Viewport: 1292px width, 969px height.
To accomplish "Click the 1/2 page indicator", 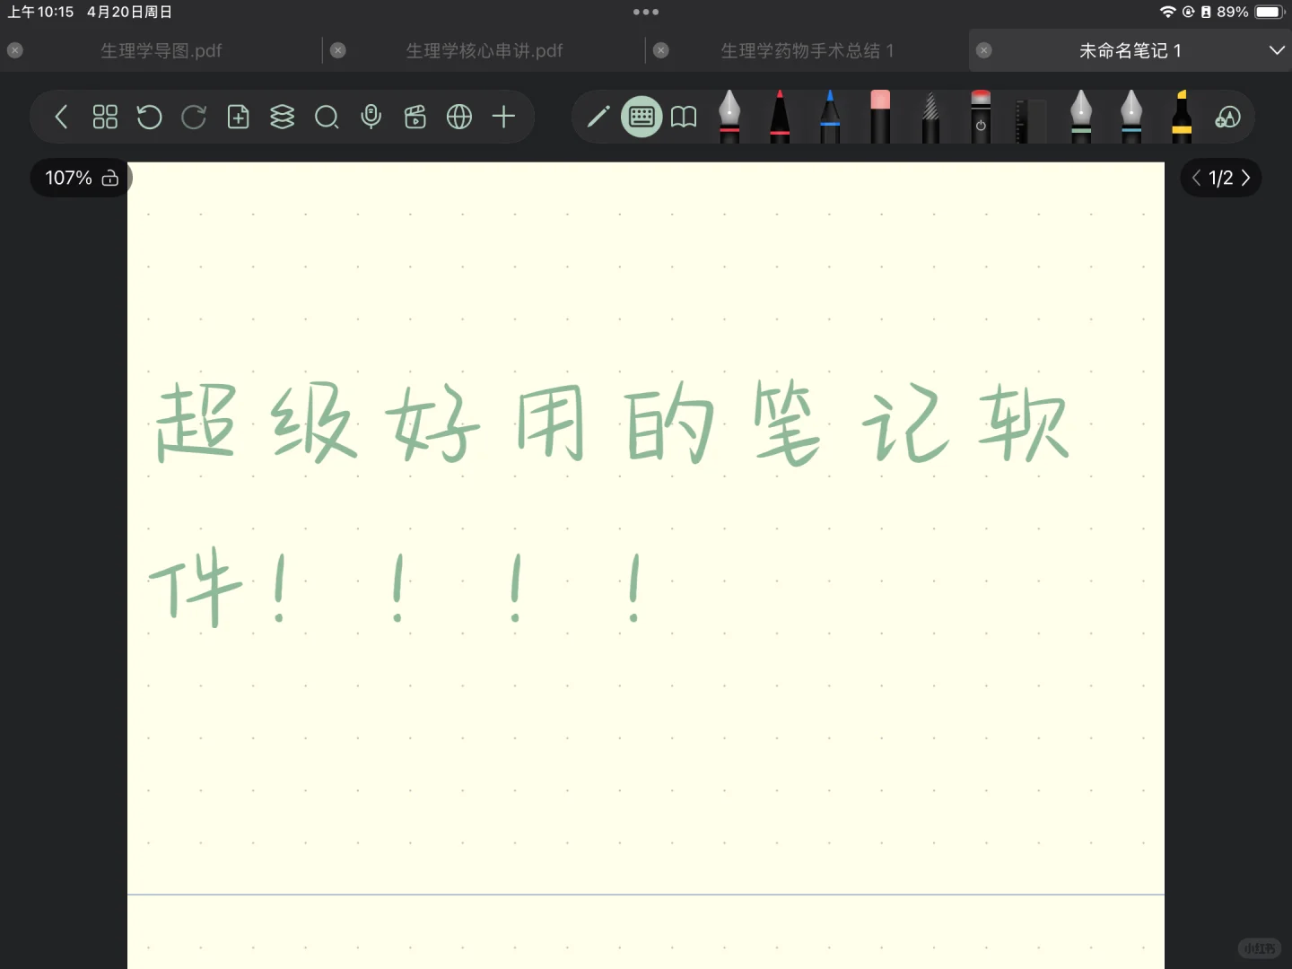I will tap(1220, 178).
